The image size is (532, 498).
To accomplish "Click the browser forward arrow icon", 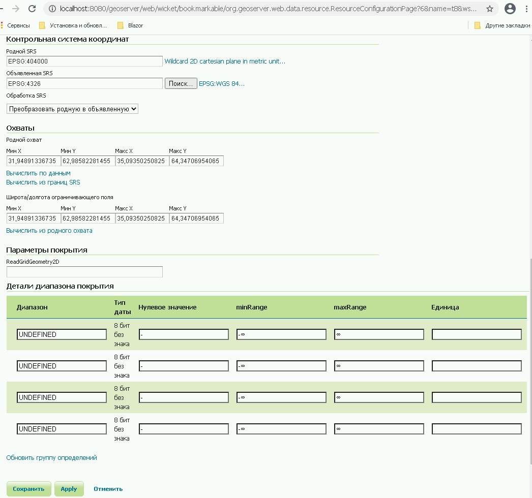I will (x=15, y=9).
